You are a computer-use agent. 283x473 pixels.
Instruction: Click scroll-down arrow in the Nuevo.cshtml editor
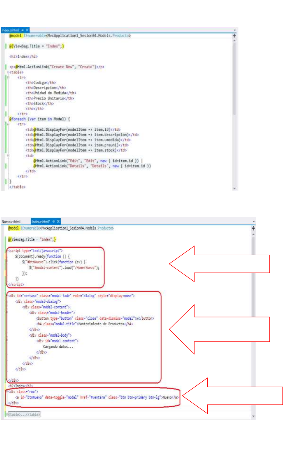point(253,417)
